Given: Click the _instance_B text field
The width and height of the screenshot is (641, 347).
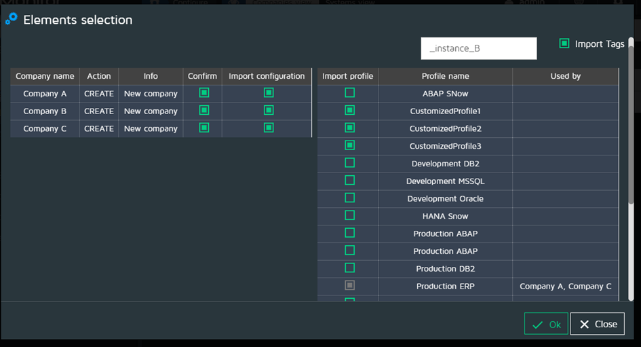Looking at the screenshot, I should (x=478, y=49).
